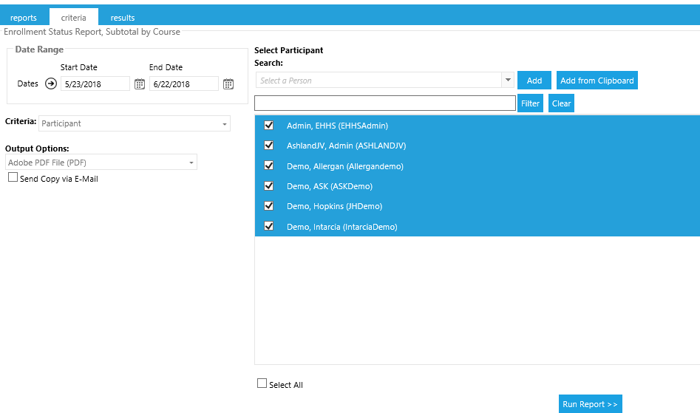Uncheck Demo, Allergan participant checkbox

click(x=269, y=166)
